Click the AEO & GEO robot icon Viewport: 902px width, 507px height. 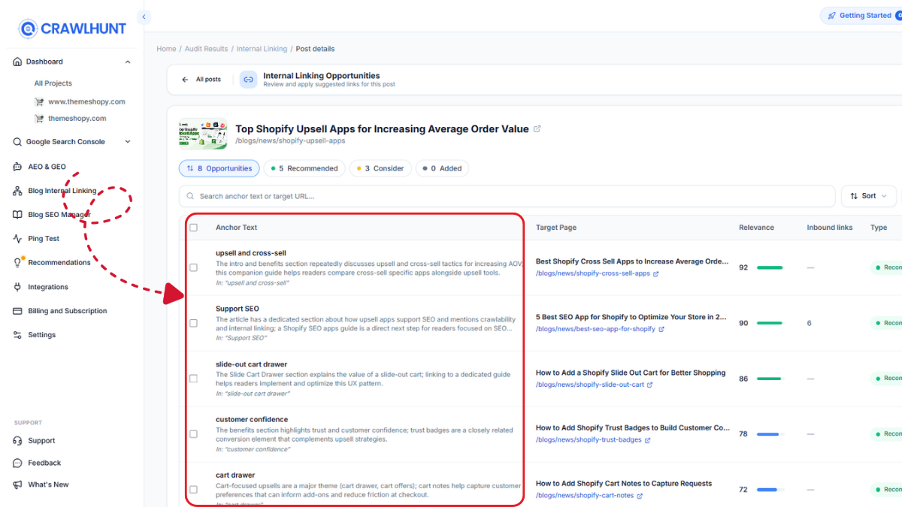[x=17, y=167]
